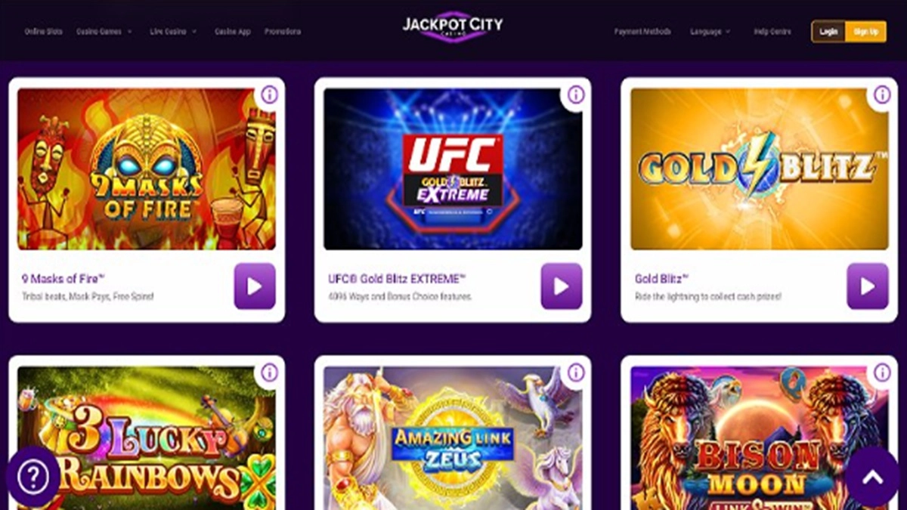907x510 pixels.
Task: Open the Language dropdown
Action: [x=710, y=32]
